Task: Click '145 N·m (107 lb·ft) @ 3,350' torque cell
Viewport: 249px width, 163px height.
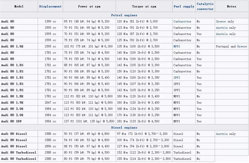Action: (x=144, y=84)
